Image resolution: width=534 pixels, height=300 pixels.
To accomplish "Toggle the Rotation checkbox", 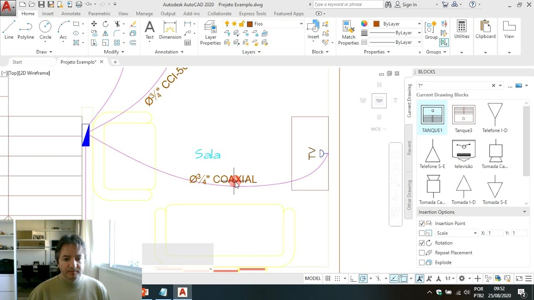I will click(422, 243).
